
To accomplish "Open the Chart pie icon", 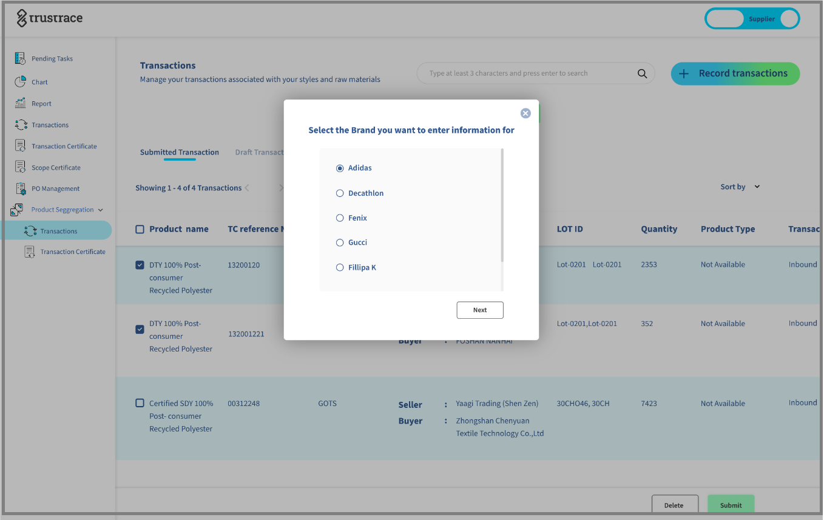I will coord(21,81).
